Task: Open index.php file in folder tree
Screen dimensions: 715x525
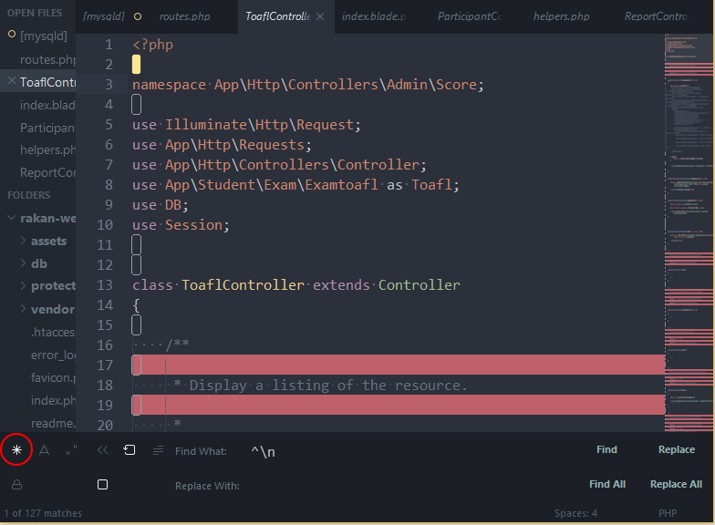Action: (53, 401)
